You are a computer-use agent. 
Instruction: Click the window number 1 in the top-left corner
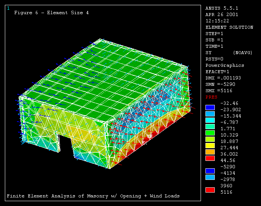point(8,8)
